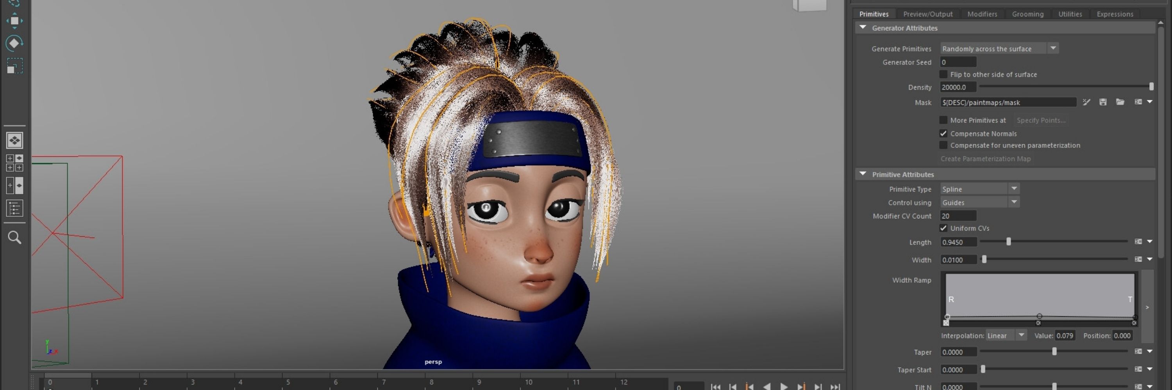Open the Control using Guides dropdown
This screenshot has height=390, width=1172.
(x=979, y=202)
